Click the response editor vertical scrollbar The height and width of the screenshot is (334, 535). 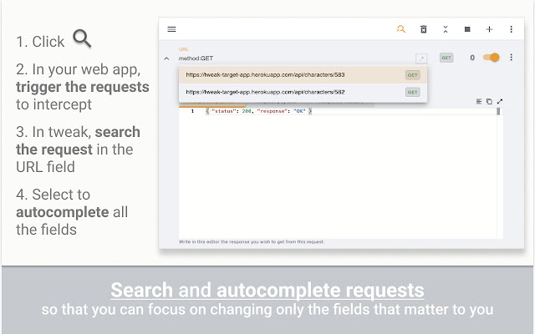[x=500, y=111]
